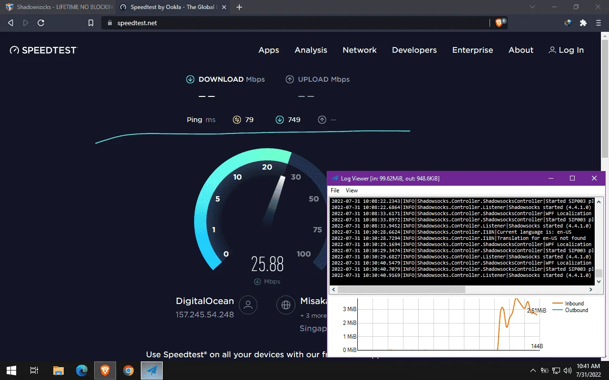Click the 749 download latency value
This screenshot has width=609, height=380.
click(294, 120)
